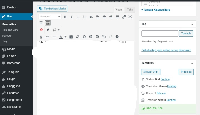The height and width of the screenshot is (115, 200).
Task: Align text right
Action: pyautogui.click(x=111, y=17)
